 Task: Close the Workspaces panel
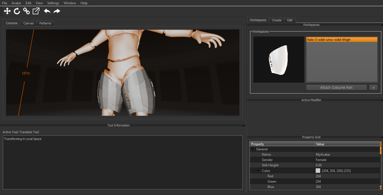(382, 25)
